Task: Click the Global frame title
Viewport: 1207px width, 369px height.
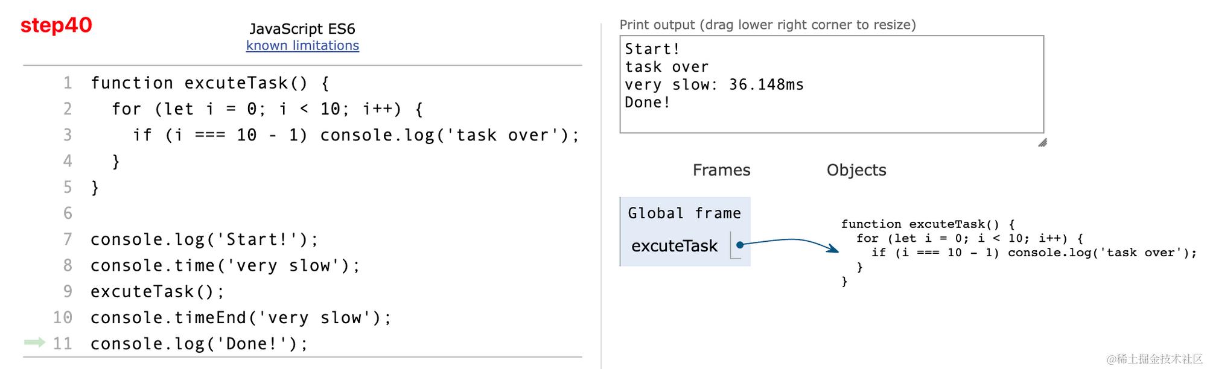Action: 684,213
